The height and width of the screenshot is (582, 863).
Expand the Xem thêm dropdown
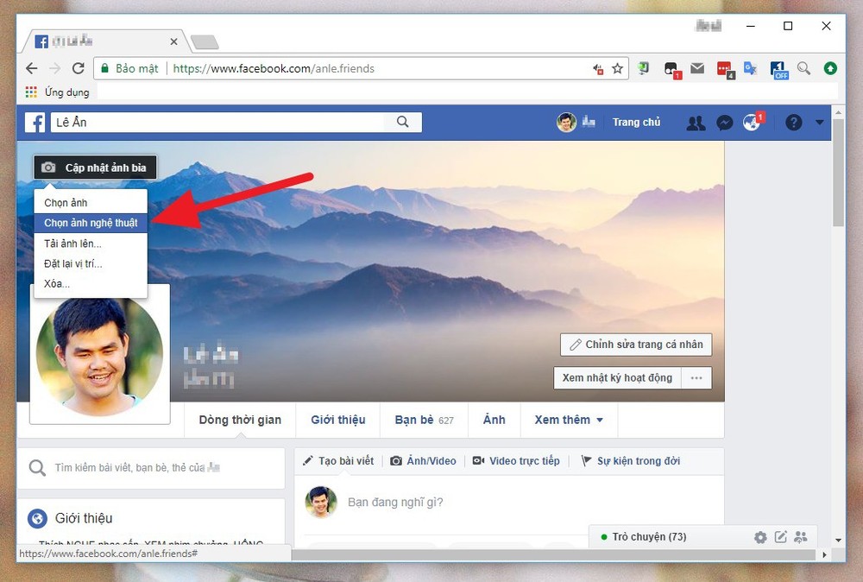[x=569, y=420]
